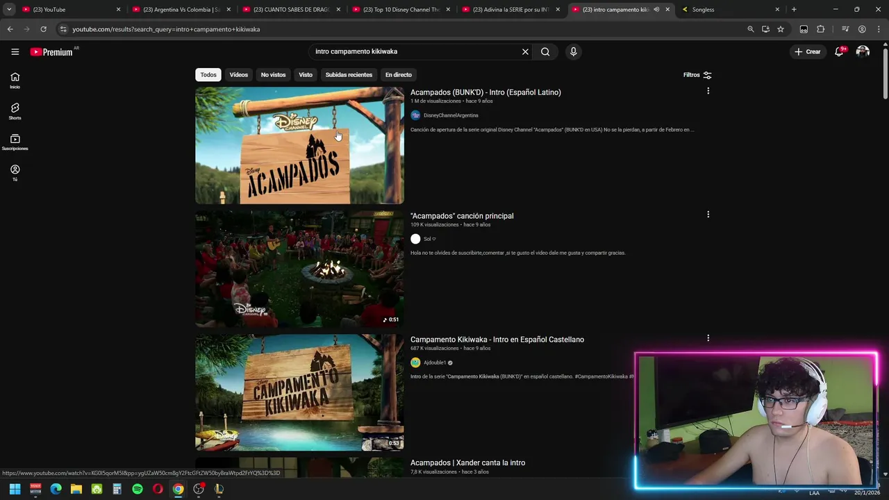The image size is (889, 500).
Task: Select the En directo filter chip
Action: [399, 75]
